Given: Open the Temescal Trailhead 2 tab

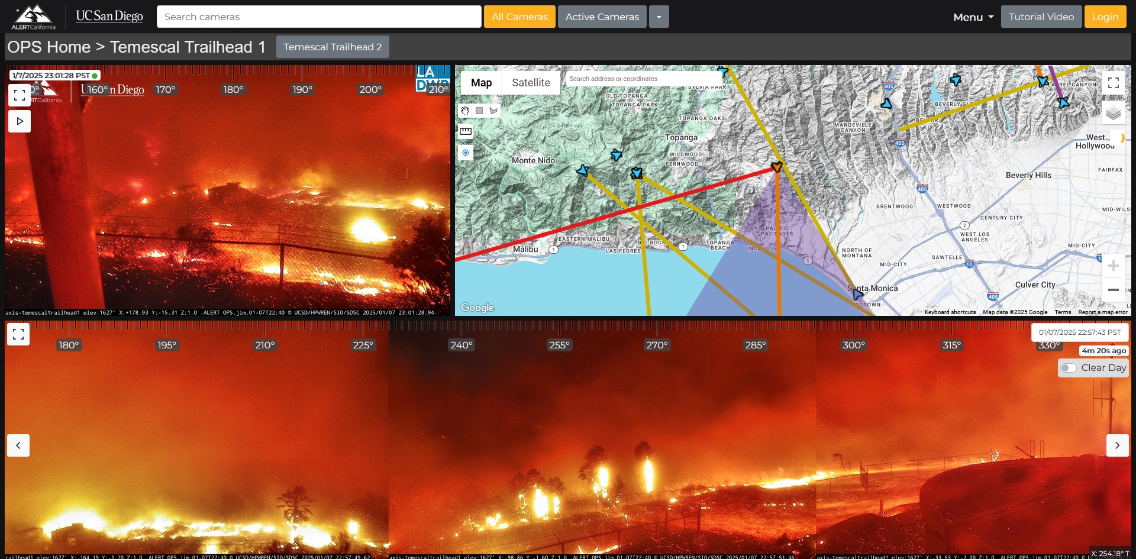Looking at the screenshot, I should [333, 47].
